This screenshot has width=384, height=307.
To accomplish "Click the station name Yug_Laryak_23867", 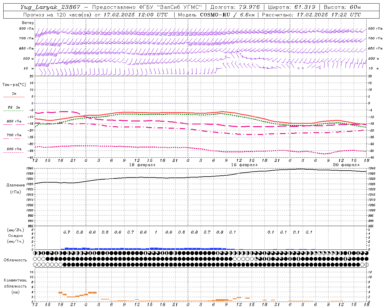I will pyautogui.click(x=50, y=7).
